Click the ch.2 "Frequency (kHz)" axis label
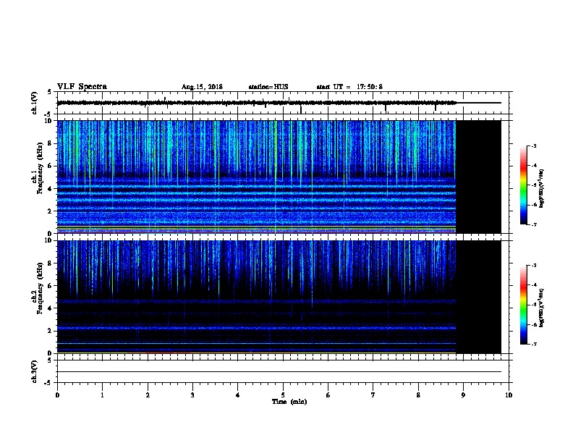Screen dimensions: 573x443 coord(41,288)
